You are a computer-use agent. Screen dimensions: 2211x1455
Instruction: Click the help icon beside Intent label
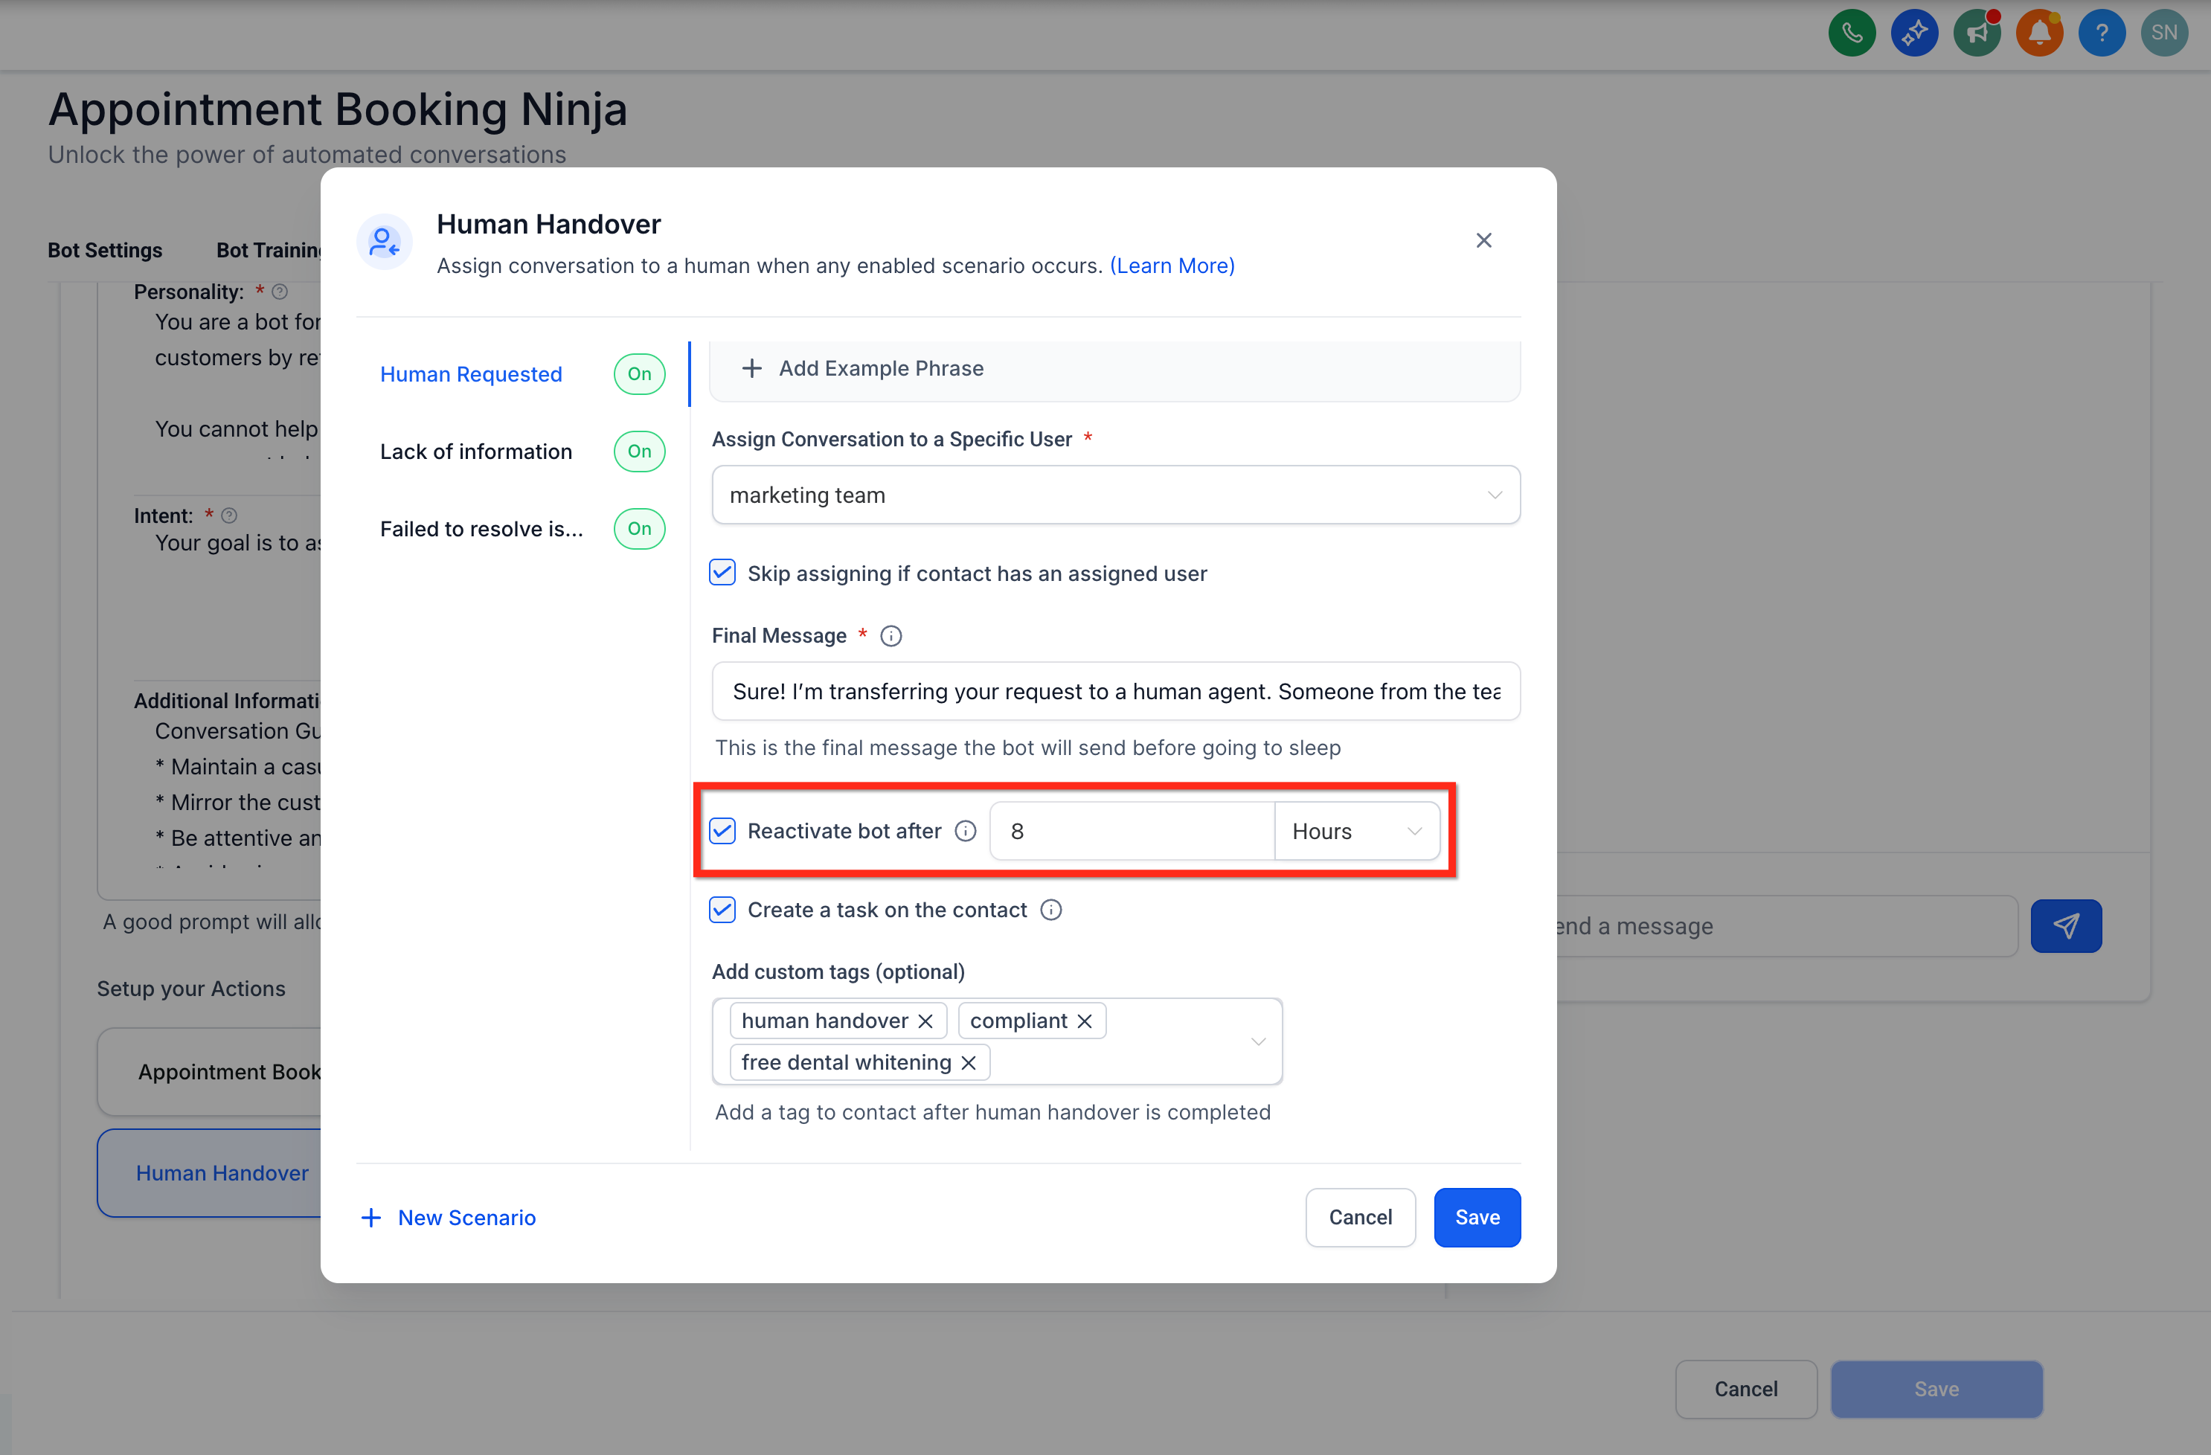point(229,515)
